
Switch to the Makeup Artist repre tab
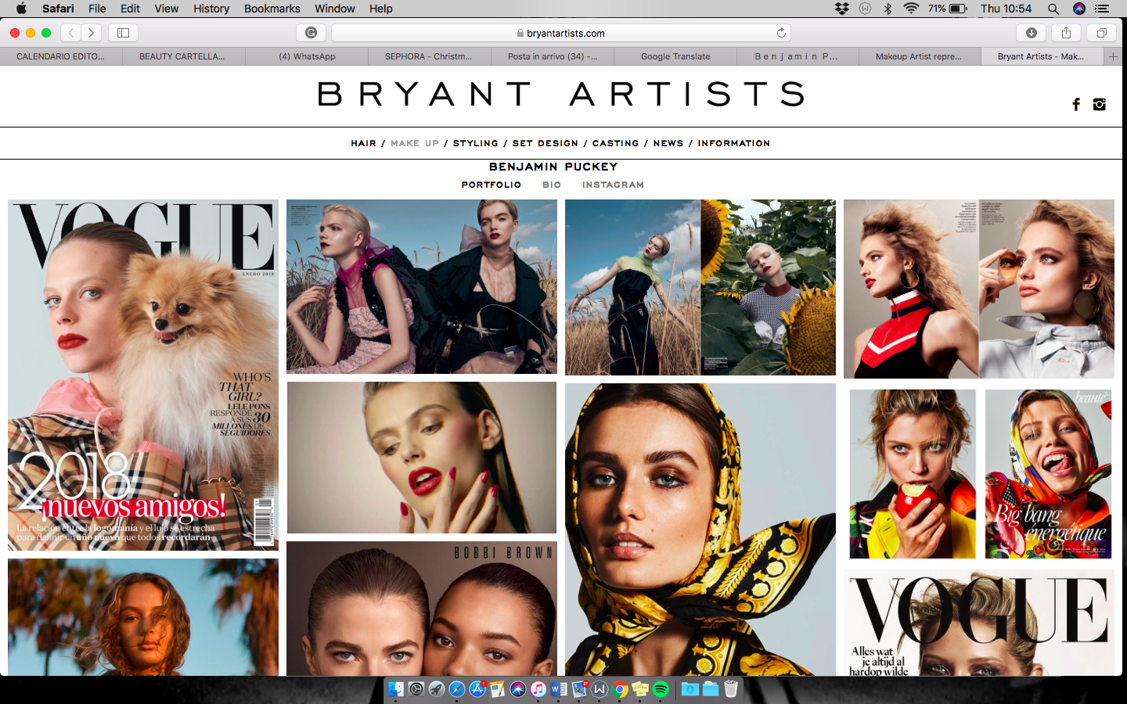click(919, 56)
